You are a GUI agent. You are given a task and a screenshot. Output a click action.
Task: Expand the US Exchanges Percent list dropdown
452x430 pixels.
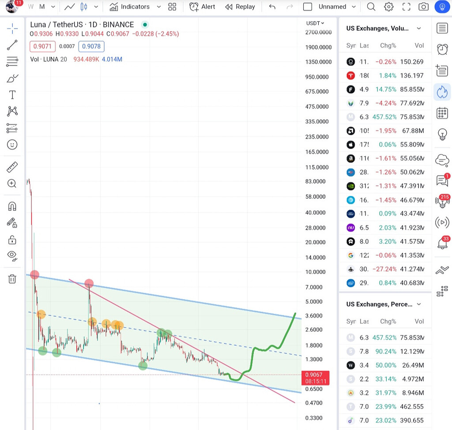coord(419,304)
